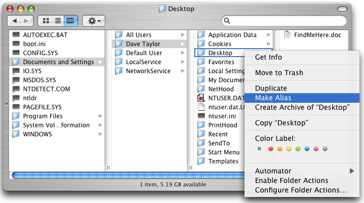This screenshot has width=364, height=203.
Task: Expand Program Files disclosure arrow
Action: tap(100, 116)
